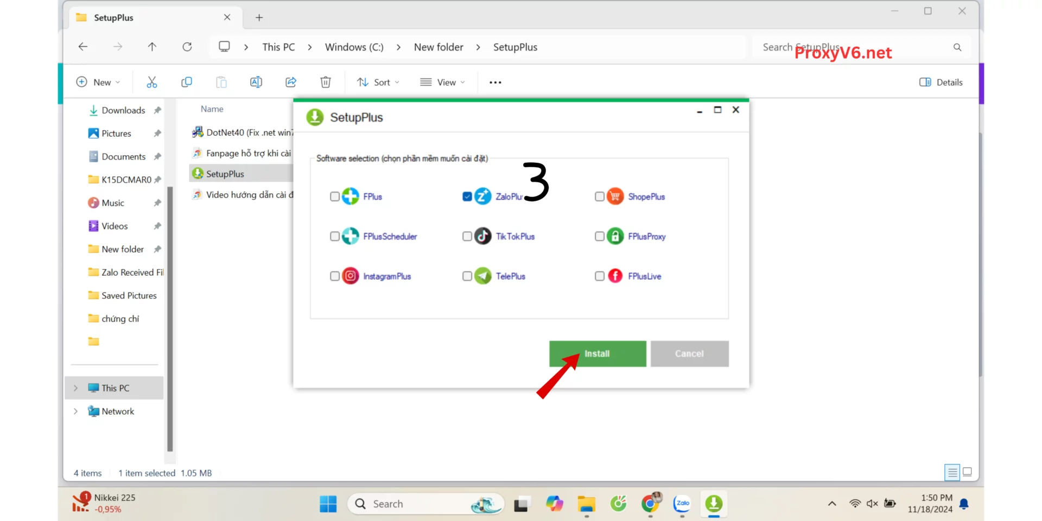Click the TelePlus paper plane icon
Viewport: 1042px width, 521px height.
pyautogui.click(x=483, y=276)
